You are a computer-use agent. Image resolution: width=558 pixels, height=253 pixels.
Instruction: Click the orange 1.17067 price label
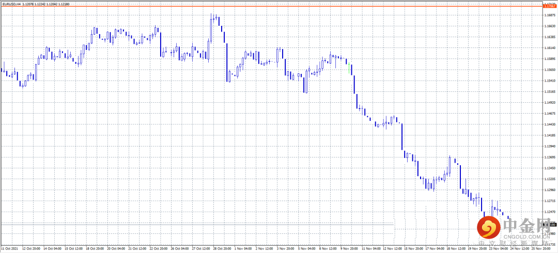coord(550,6)
